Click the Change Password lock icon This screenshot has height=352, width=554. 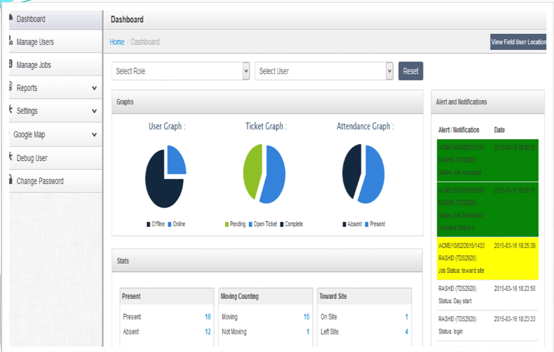(x=11, y=180)
